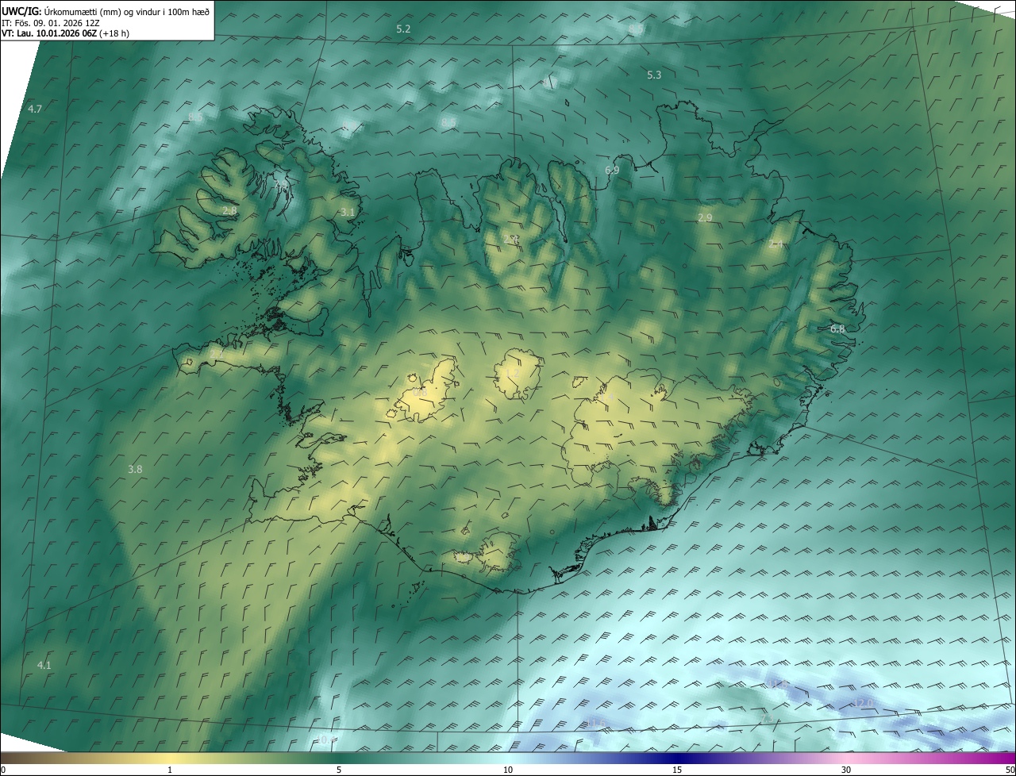Select the 11.8 value label
Viewport: 1016px width, 776px height.
point(776,683)
